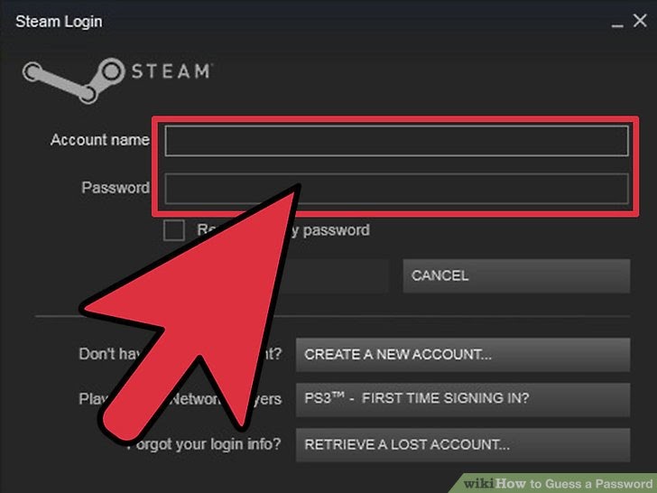The height and width of the screenshot is (493, 657).
Task: Click the Steam piston logo icon
Action: pos(74,80)
